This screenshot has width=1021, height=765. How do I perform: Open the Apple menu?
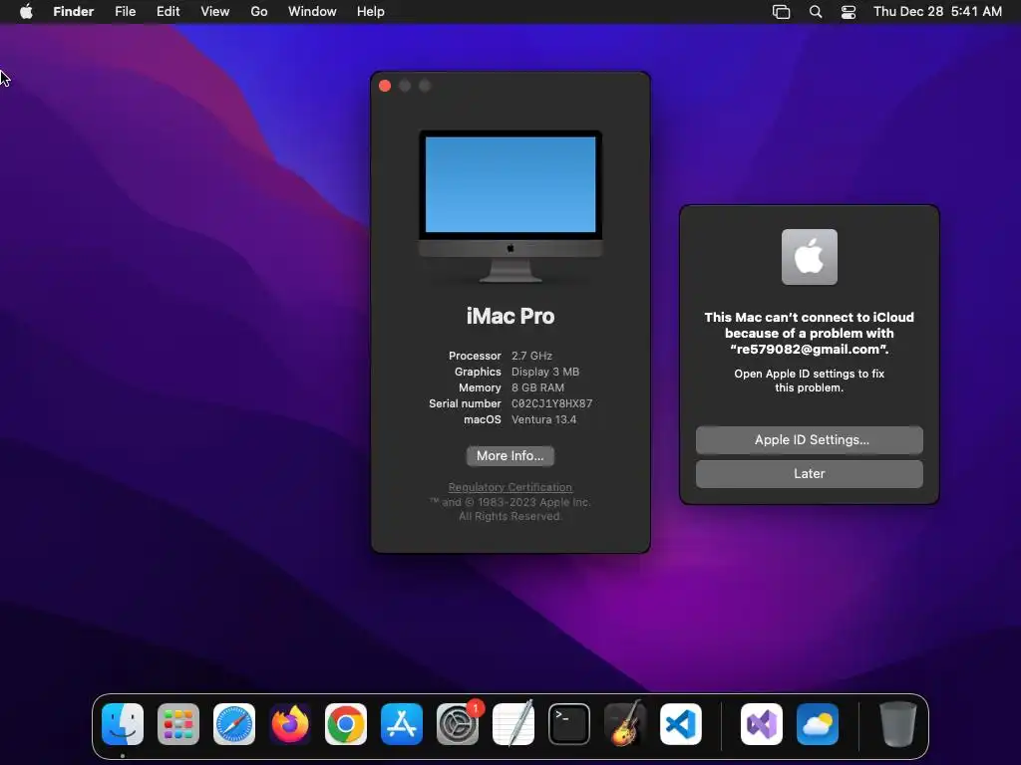pyautogui.click(x=26, y=12)
